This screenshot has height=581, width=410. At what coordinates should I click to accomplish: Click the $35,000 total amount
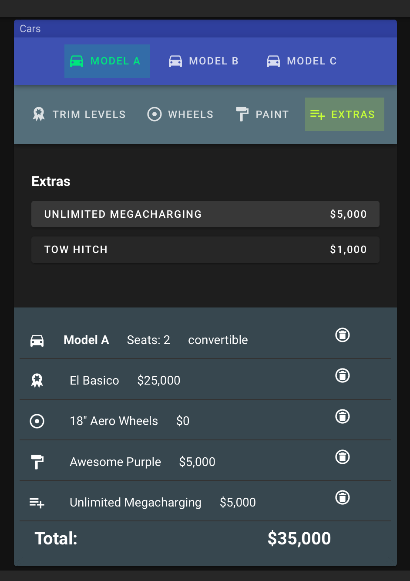(x=299, y=538)
